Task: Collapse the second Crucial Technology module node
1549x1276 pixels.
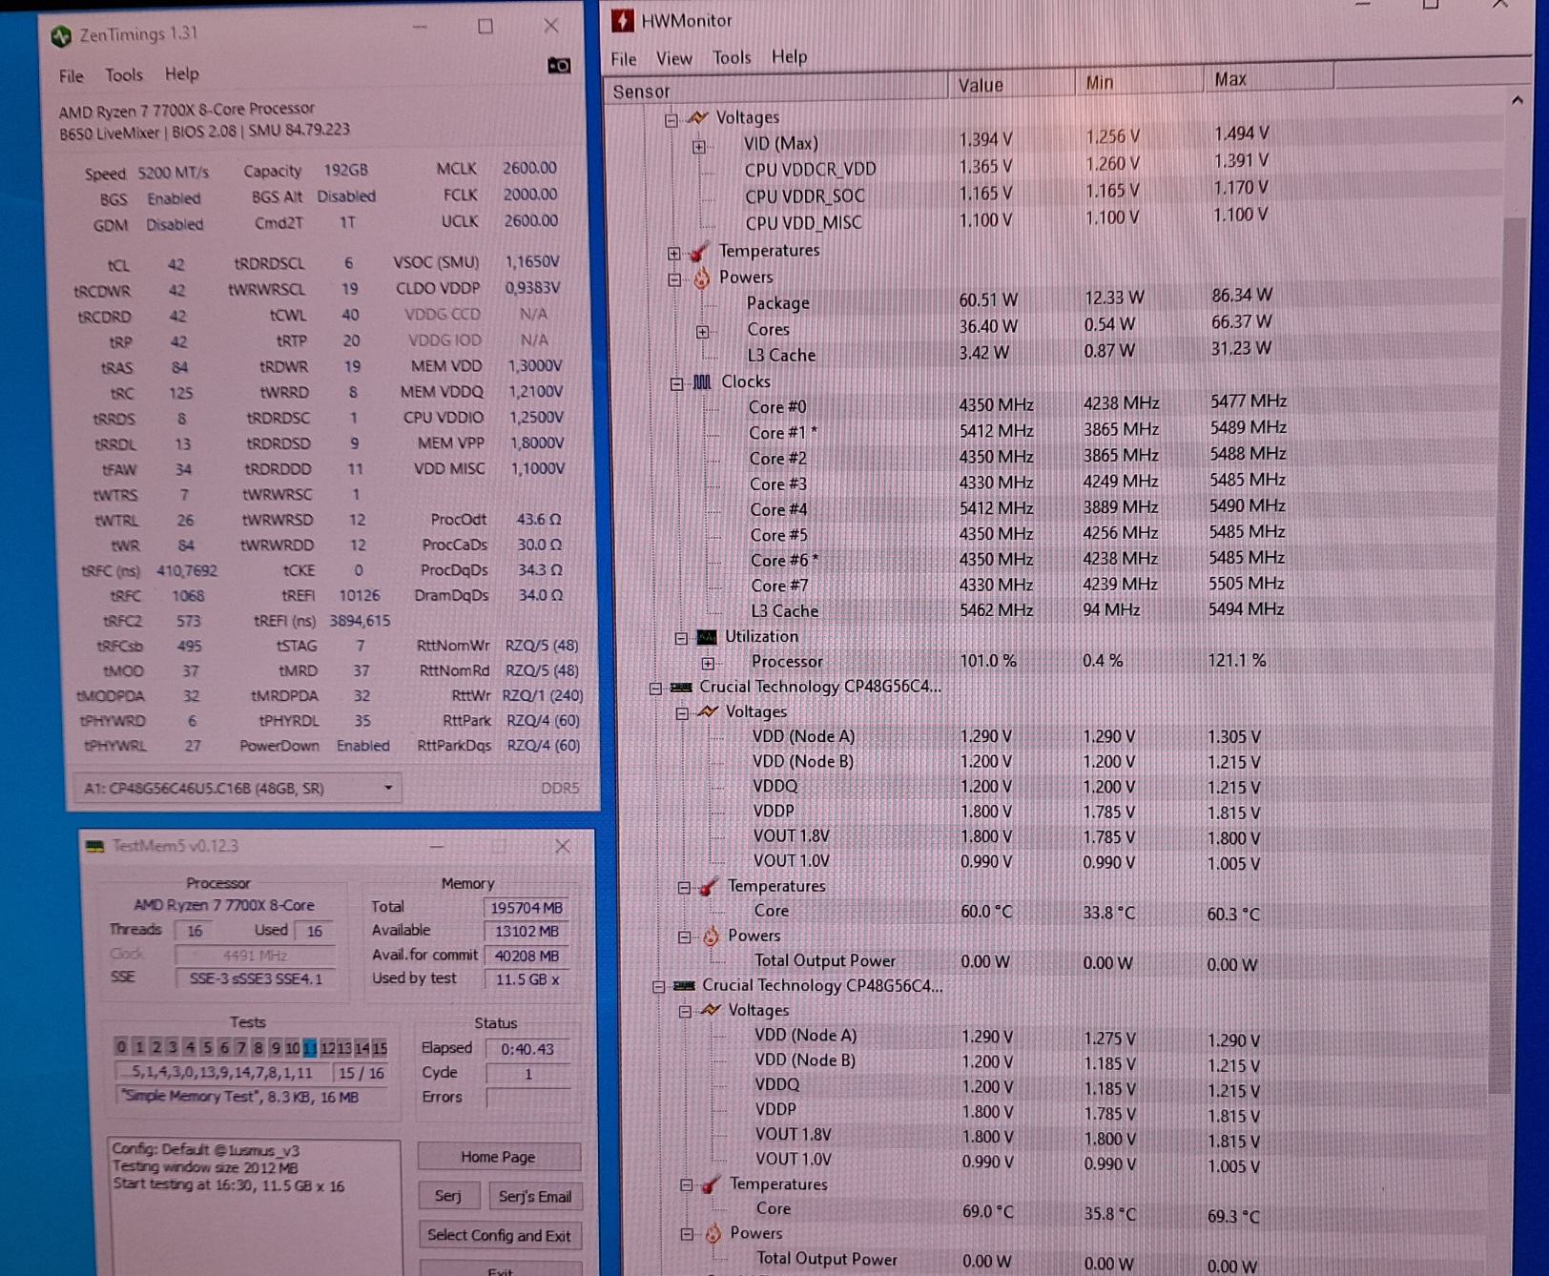Action: 658,986
